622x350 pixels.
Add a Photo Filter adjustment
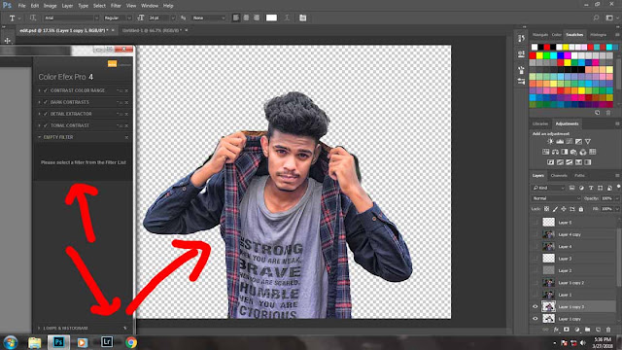tap(573, 152)
